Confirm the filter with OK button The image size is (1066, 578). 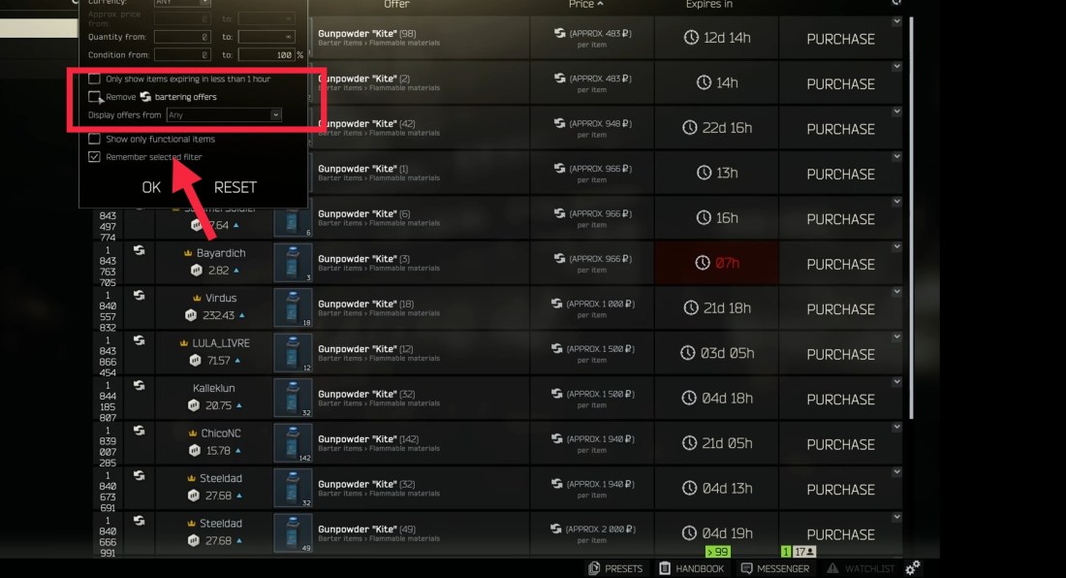pyautogui.click(x=151, y=187)
